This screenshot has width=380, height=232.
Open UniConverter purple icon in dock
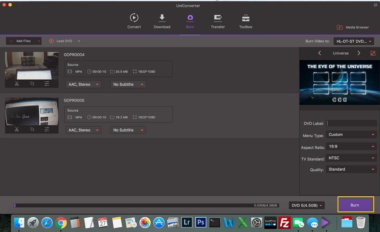326,223
